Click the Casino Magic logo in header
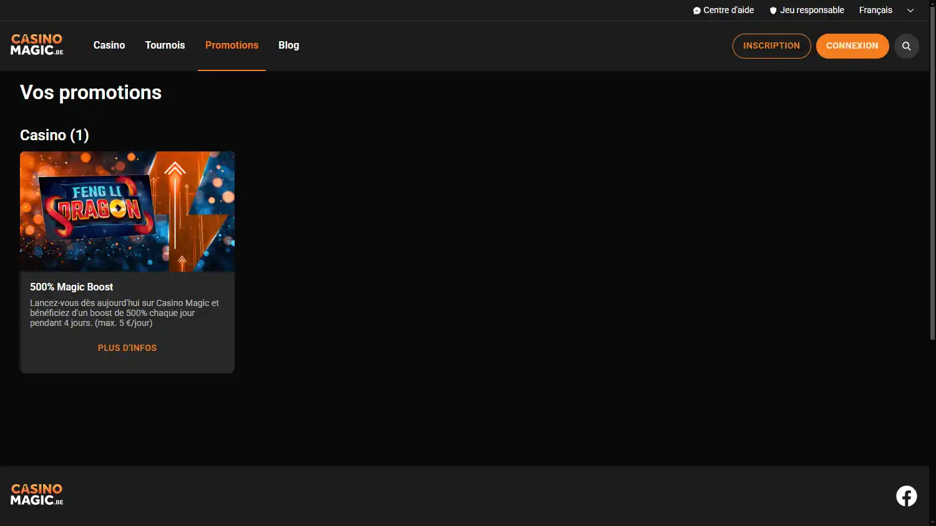 [37, 45]
